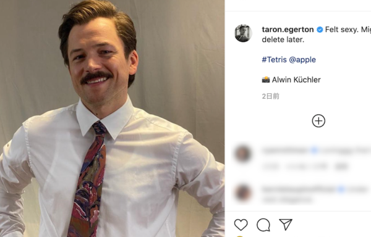Screen dimensions: 371x237
Task: Click the blue verified badge beside taron.egerton
Action: (x=320, y=30)
